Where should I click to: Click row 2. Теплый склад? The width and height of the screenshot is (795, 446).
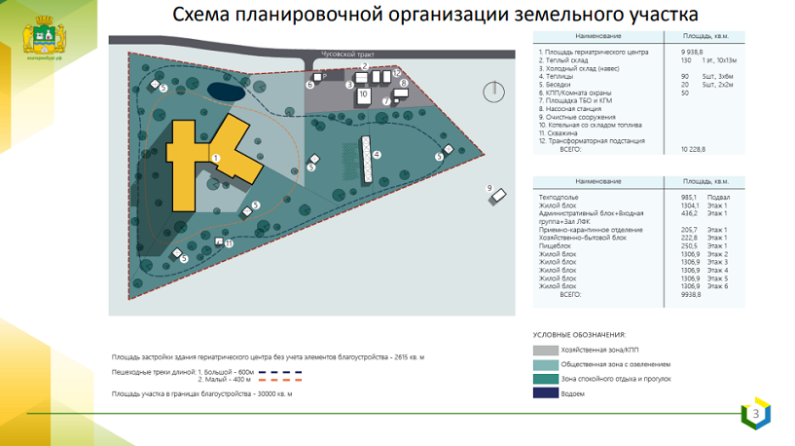pyautogui.click(x=638, y=59)
